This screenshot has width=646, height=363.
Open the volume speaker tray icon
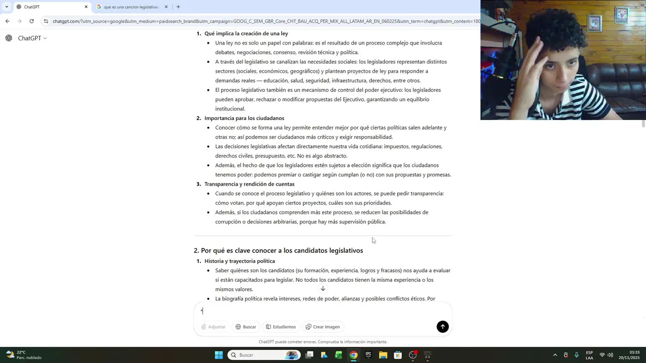pos(610,355)
